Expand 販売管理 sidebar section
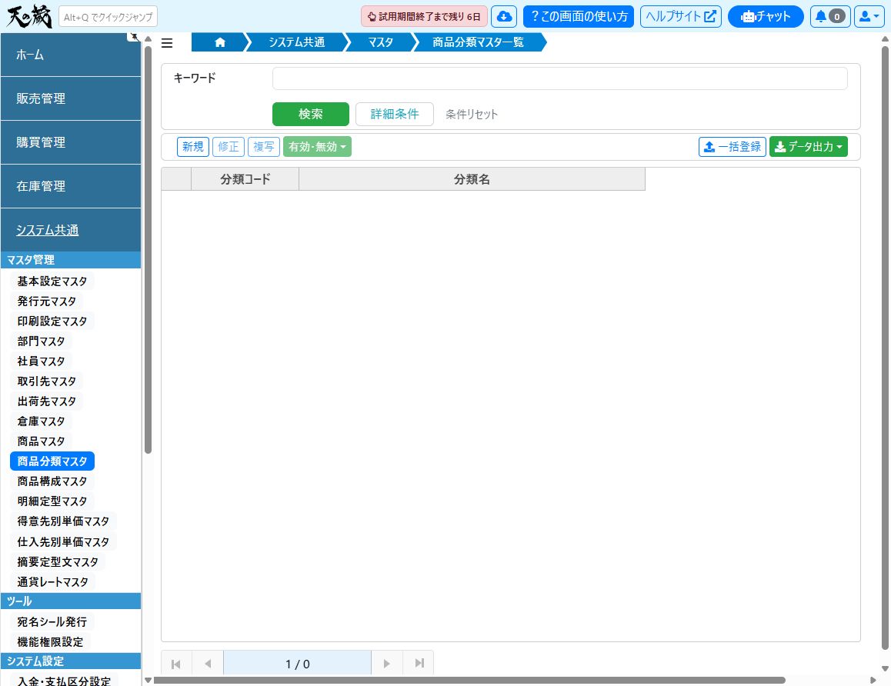The height and width of the screenshot is (686, 891). coord(71,98)
